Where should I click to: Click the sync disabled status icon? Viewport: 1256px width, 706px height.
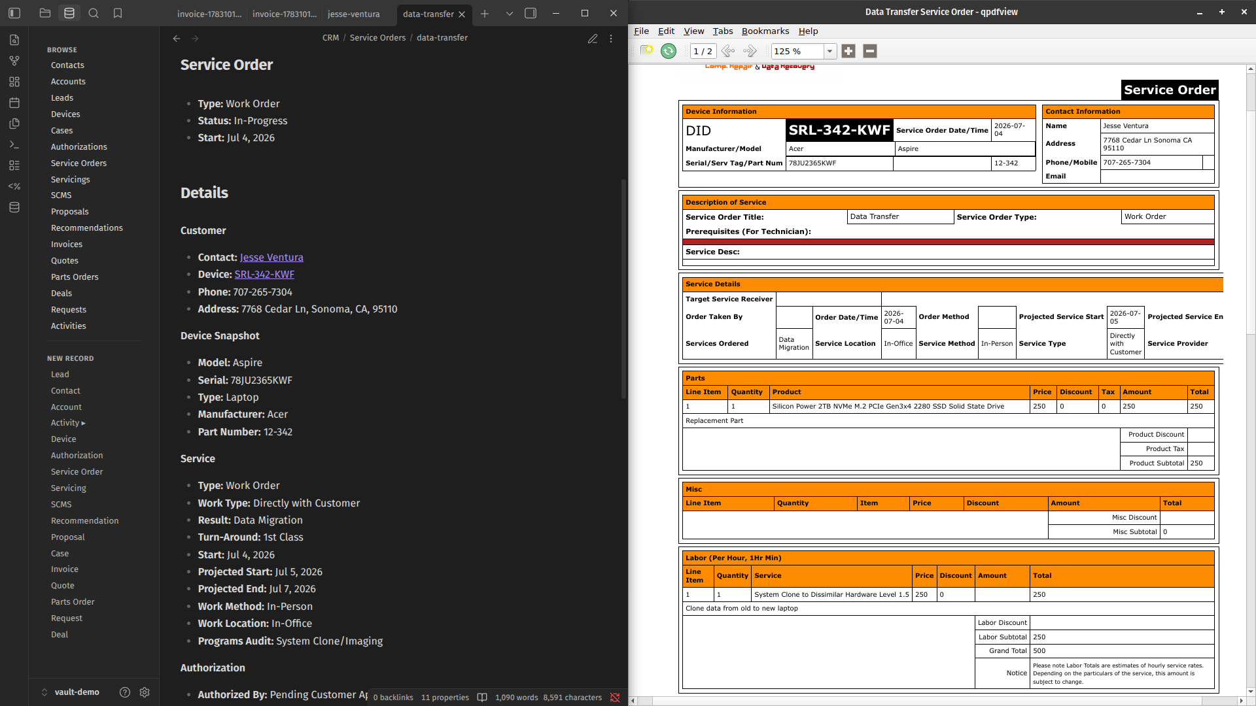click(615, 698)
